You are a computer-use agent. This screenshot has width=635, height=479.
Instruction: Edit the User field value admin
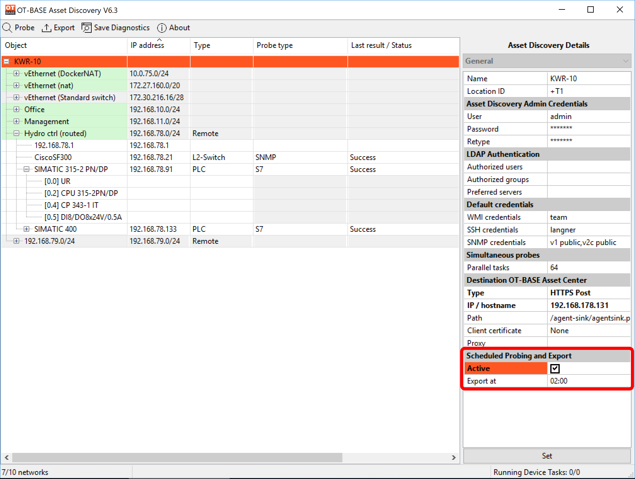point(589,116)
